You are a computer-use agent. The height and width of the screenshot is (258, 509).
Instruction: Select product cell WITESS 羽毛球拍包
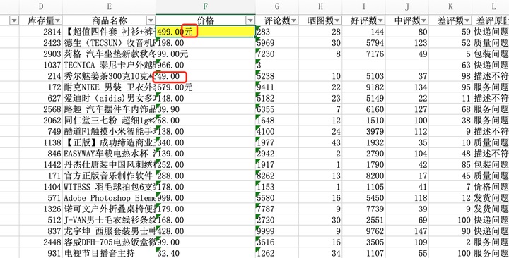(109, 187)
